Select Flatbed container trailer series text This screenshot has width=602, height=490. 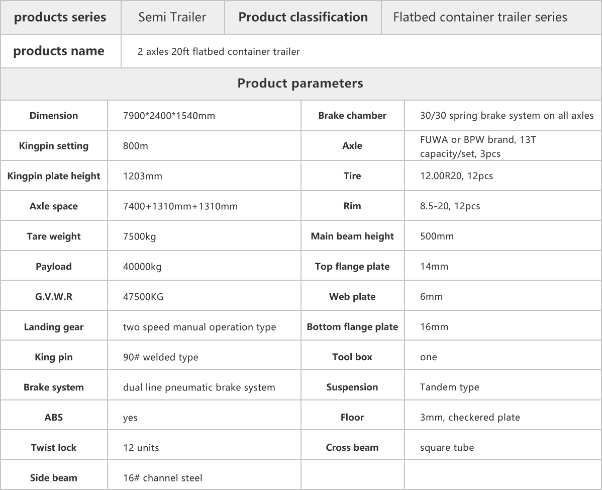tap(480, 17)
